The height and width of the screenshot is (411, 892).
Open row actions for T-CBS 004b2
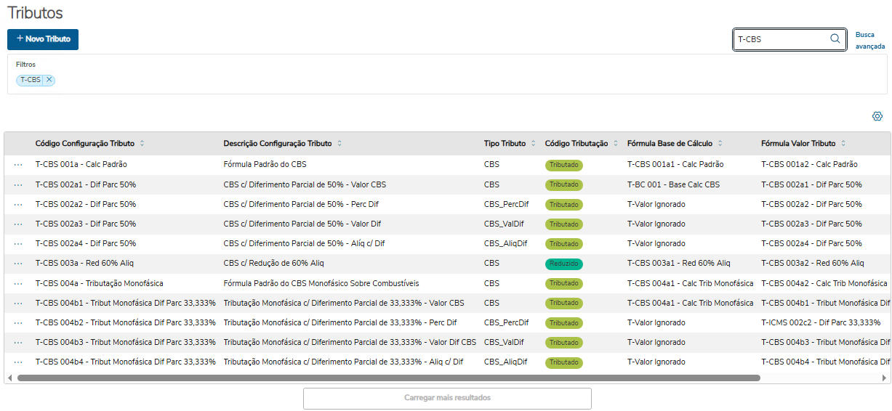coord(18,322)
